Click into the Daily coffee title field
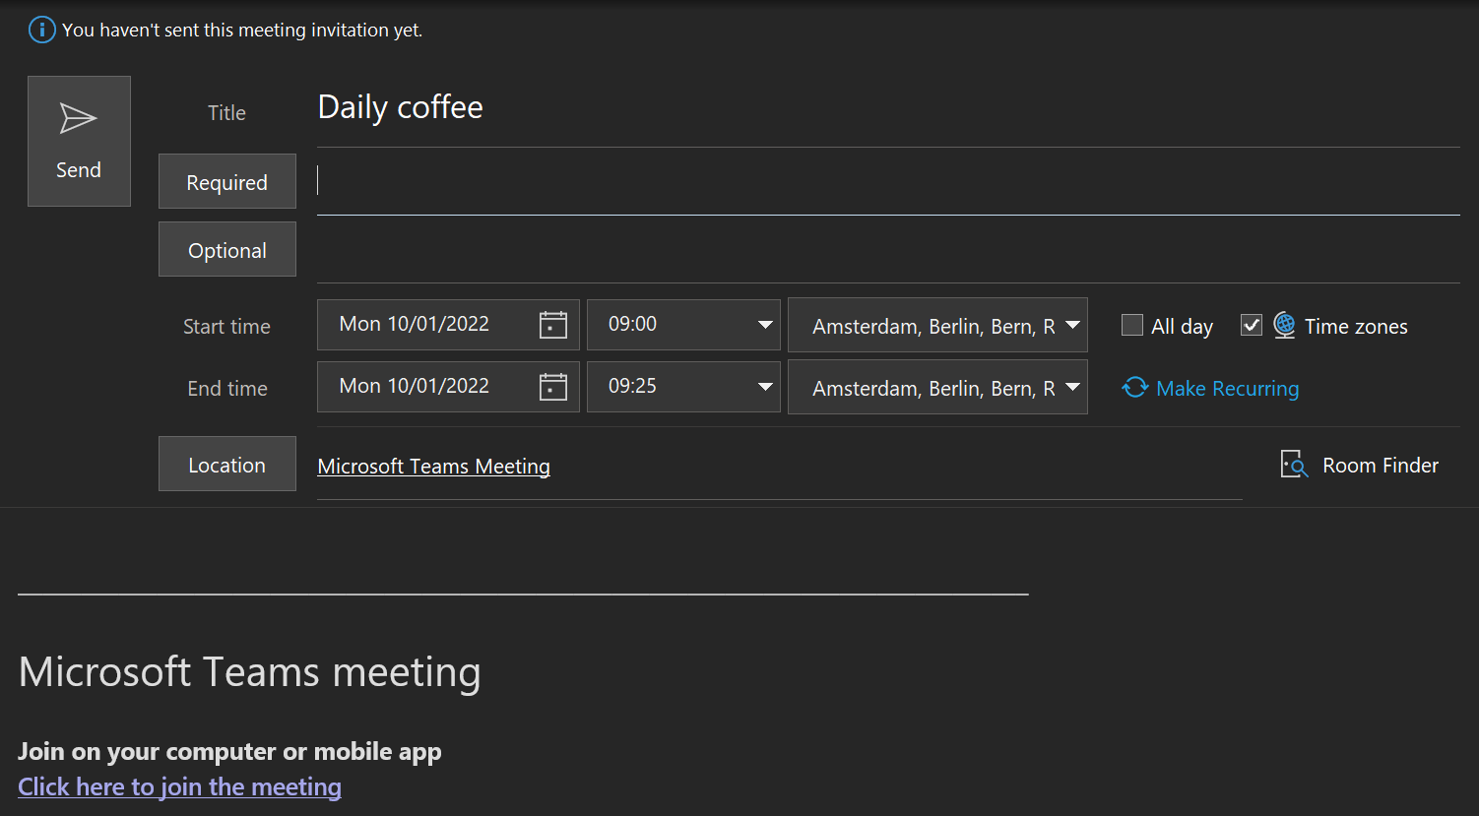The width and height of the screenshot is (1479, 816). (x=788, y=107)
